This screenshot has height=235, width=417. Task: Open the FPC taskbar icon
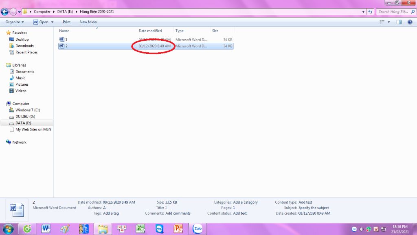tap(83, 229)
